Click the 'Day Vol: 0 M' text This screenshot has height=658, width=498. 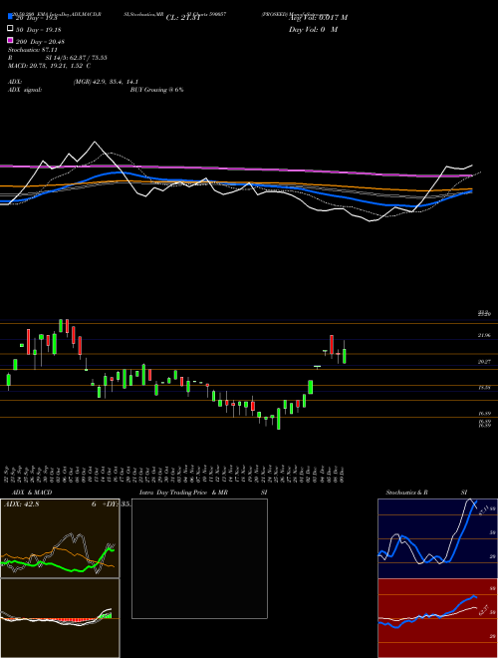click(313, 29)
